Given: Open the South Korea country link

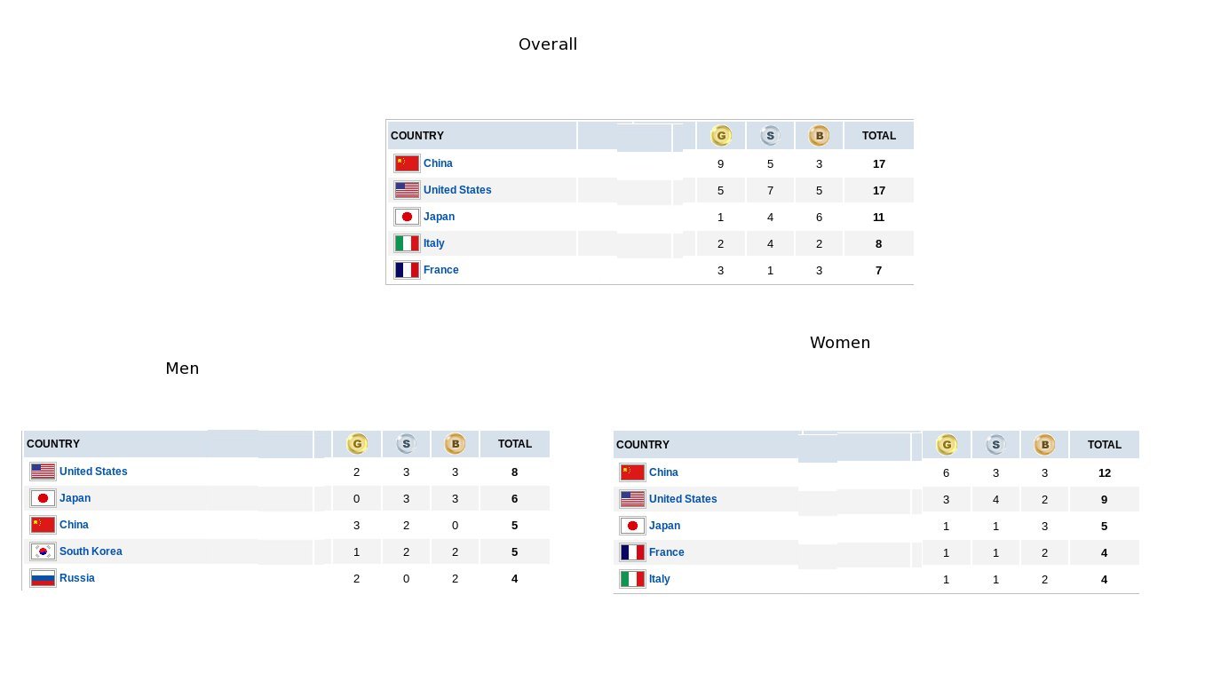Looking at the screenshot, I should pyautogui.click(x=91, y=551).
